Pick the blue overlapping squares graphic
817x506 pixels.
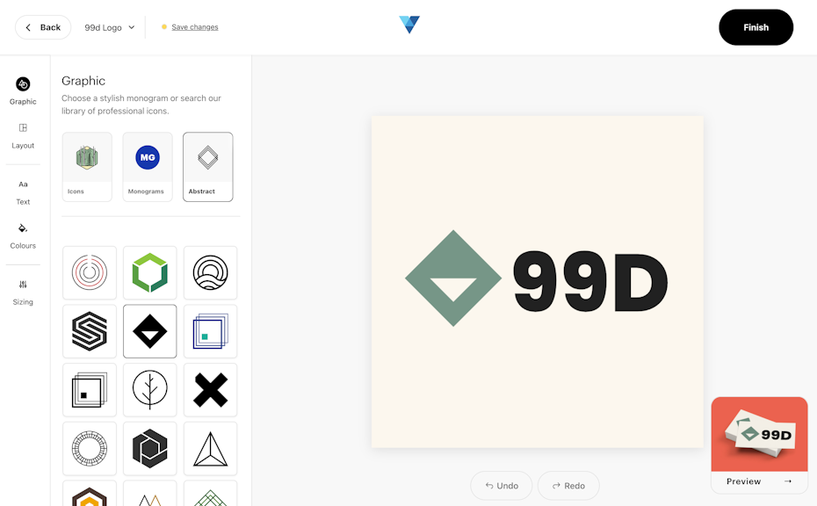tap(210, 331)
